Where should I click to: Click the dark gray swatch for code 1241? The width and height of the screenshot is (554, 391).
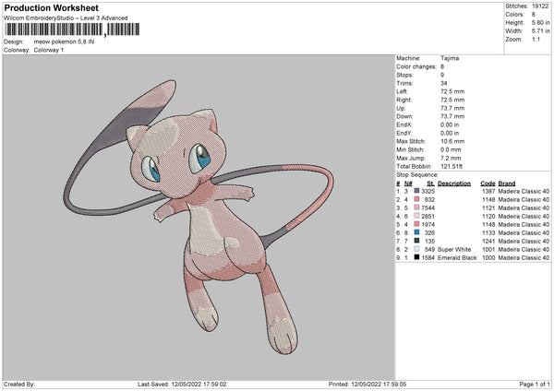pyautogui.click(x=416, y=241)
